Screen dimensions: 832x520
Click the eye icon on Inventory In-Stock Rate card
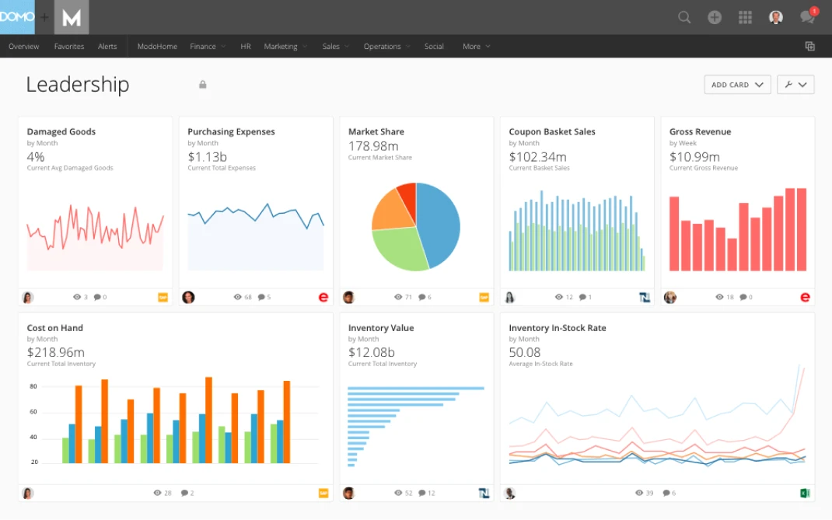point(637,493)
